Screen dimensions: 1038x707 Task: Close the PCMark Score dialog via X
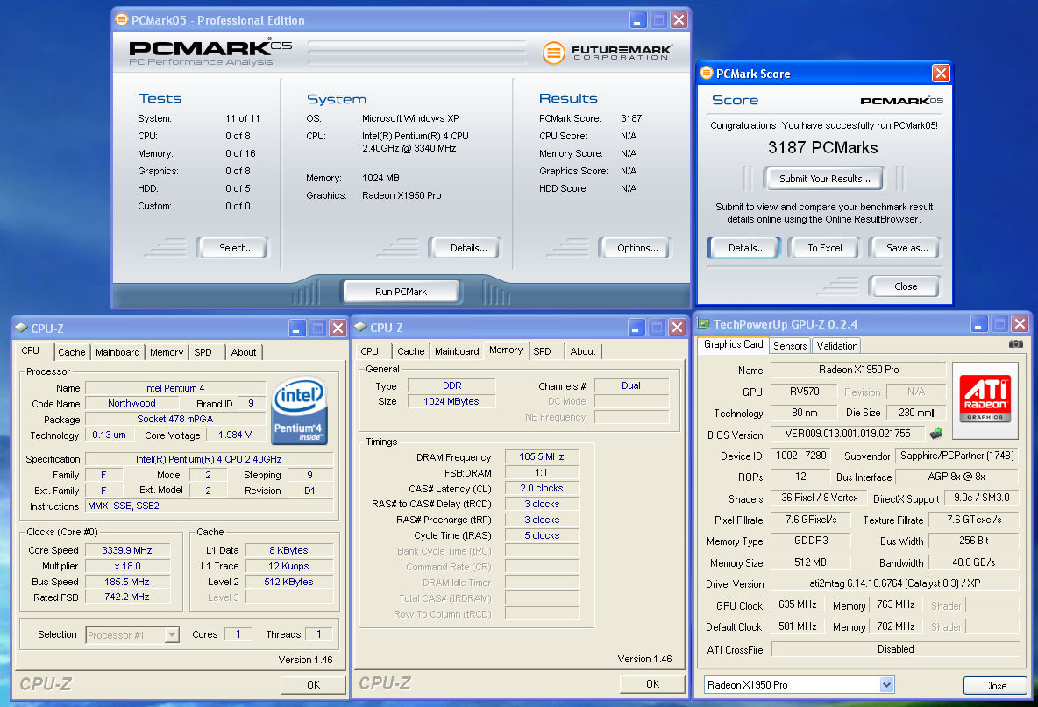tap(941, 73)
